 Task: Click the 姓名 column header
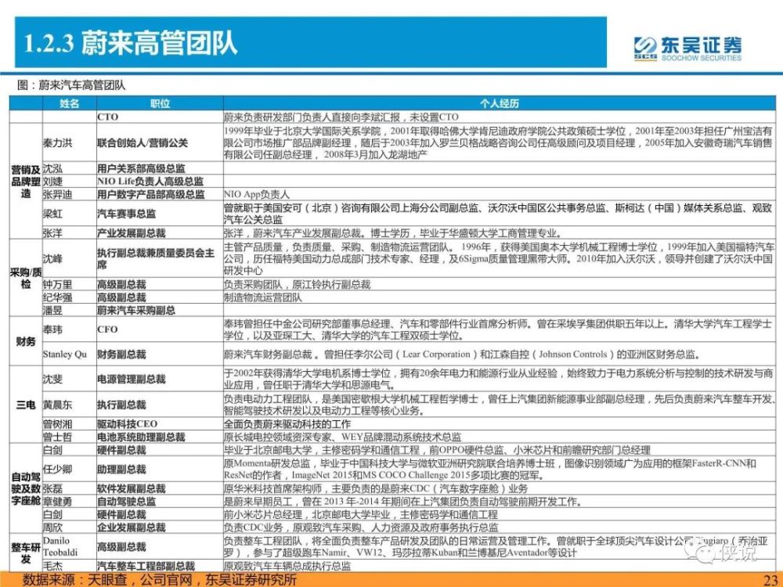pos(70,103)
